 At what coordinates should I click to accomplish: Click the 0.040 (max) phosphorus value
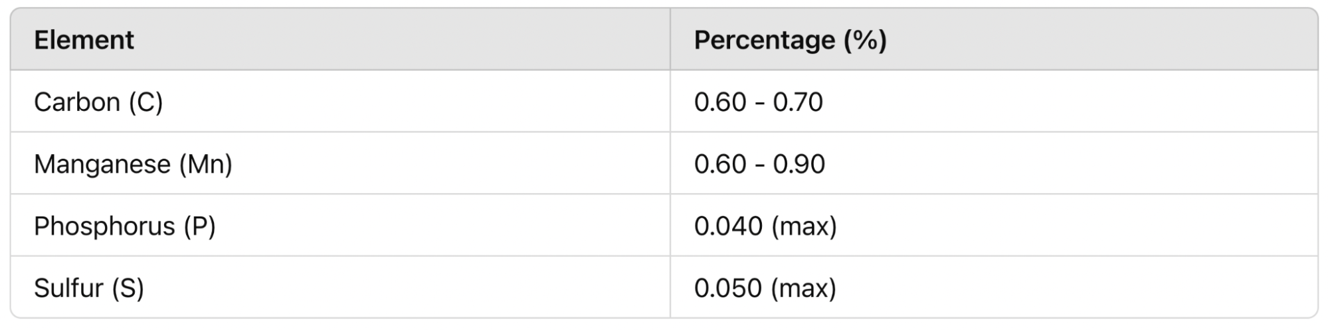(765, 226)
